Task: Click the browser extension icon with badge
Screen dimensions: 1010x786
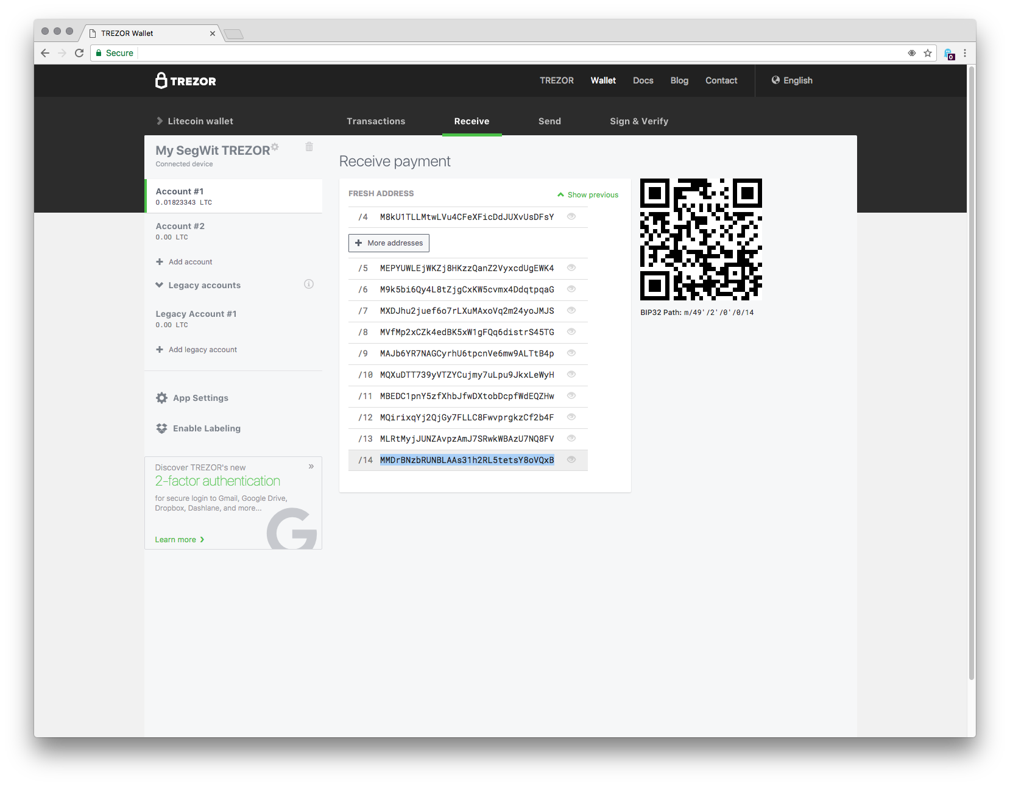Action: coord(949,54)
